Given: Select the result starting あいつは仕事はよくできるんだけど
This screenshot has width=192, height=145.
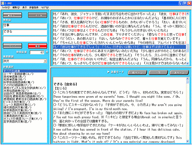Looking at the screenshot, I should tap(119, 30).
